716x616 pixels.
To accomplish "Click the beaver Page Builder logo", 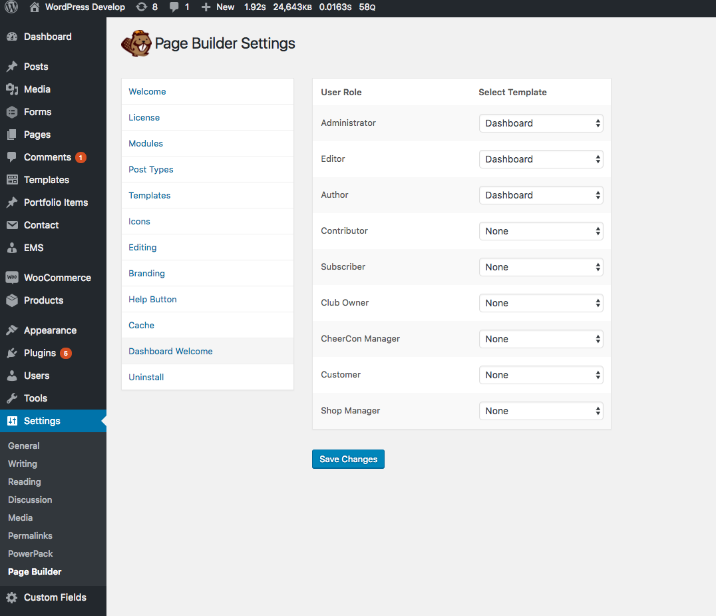I will tap(136, 43).
